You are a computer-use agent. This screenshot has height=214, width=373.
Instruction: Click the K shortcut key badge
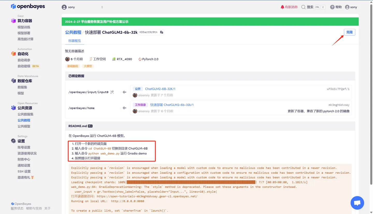coord(323,7)
